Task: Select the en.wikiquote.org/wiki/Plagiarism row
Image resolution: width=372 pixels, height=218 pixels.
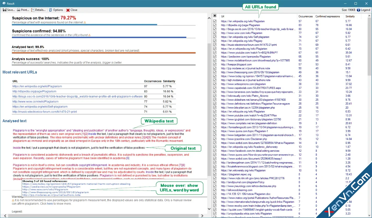Action: (289, 111)
